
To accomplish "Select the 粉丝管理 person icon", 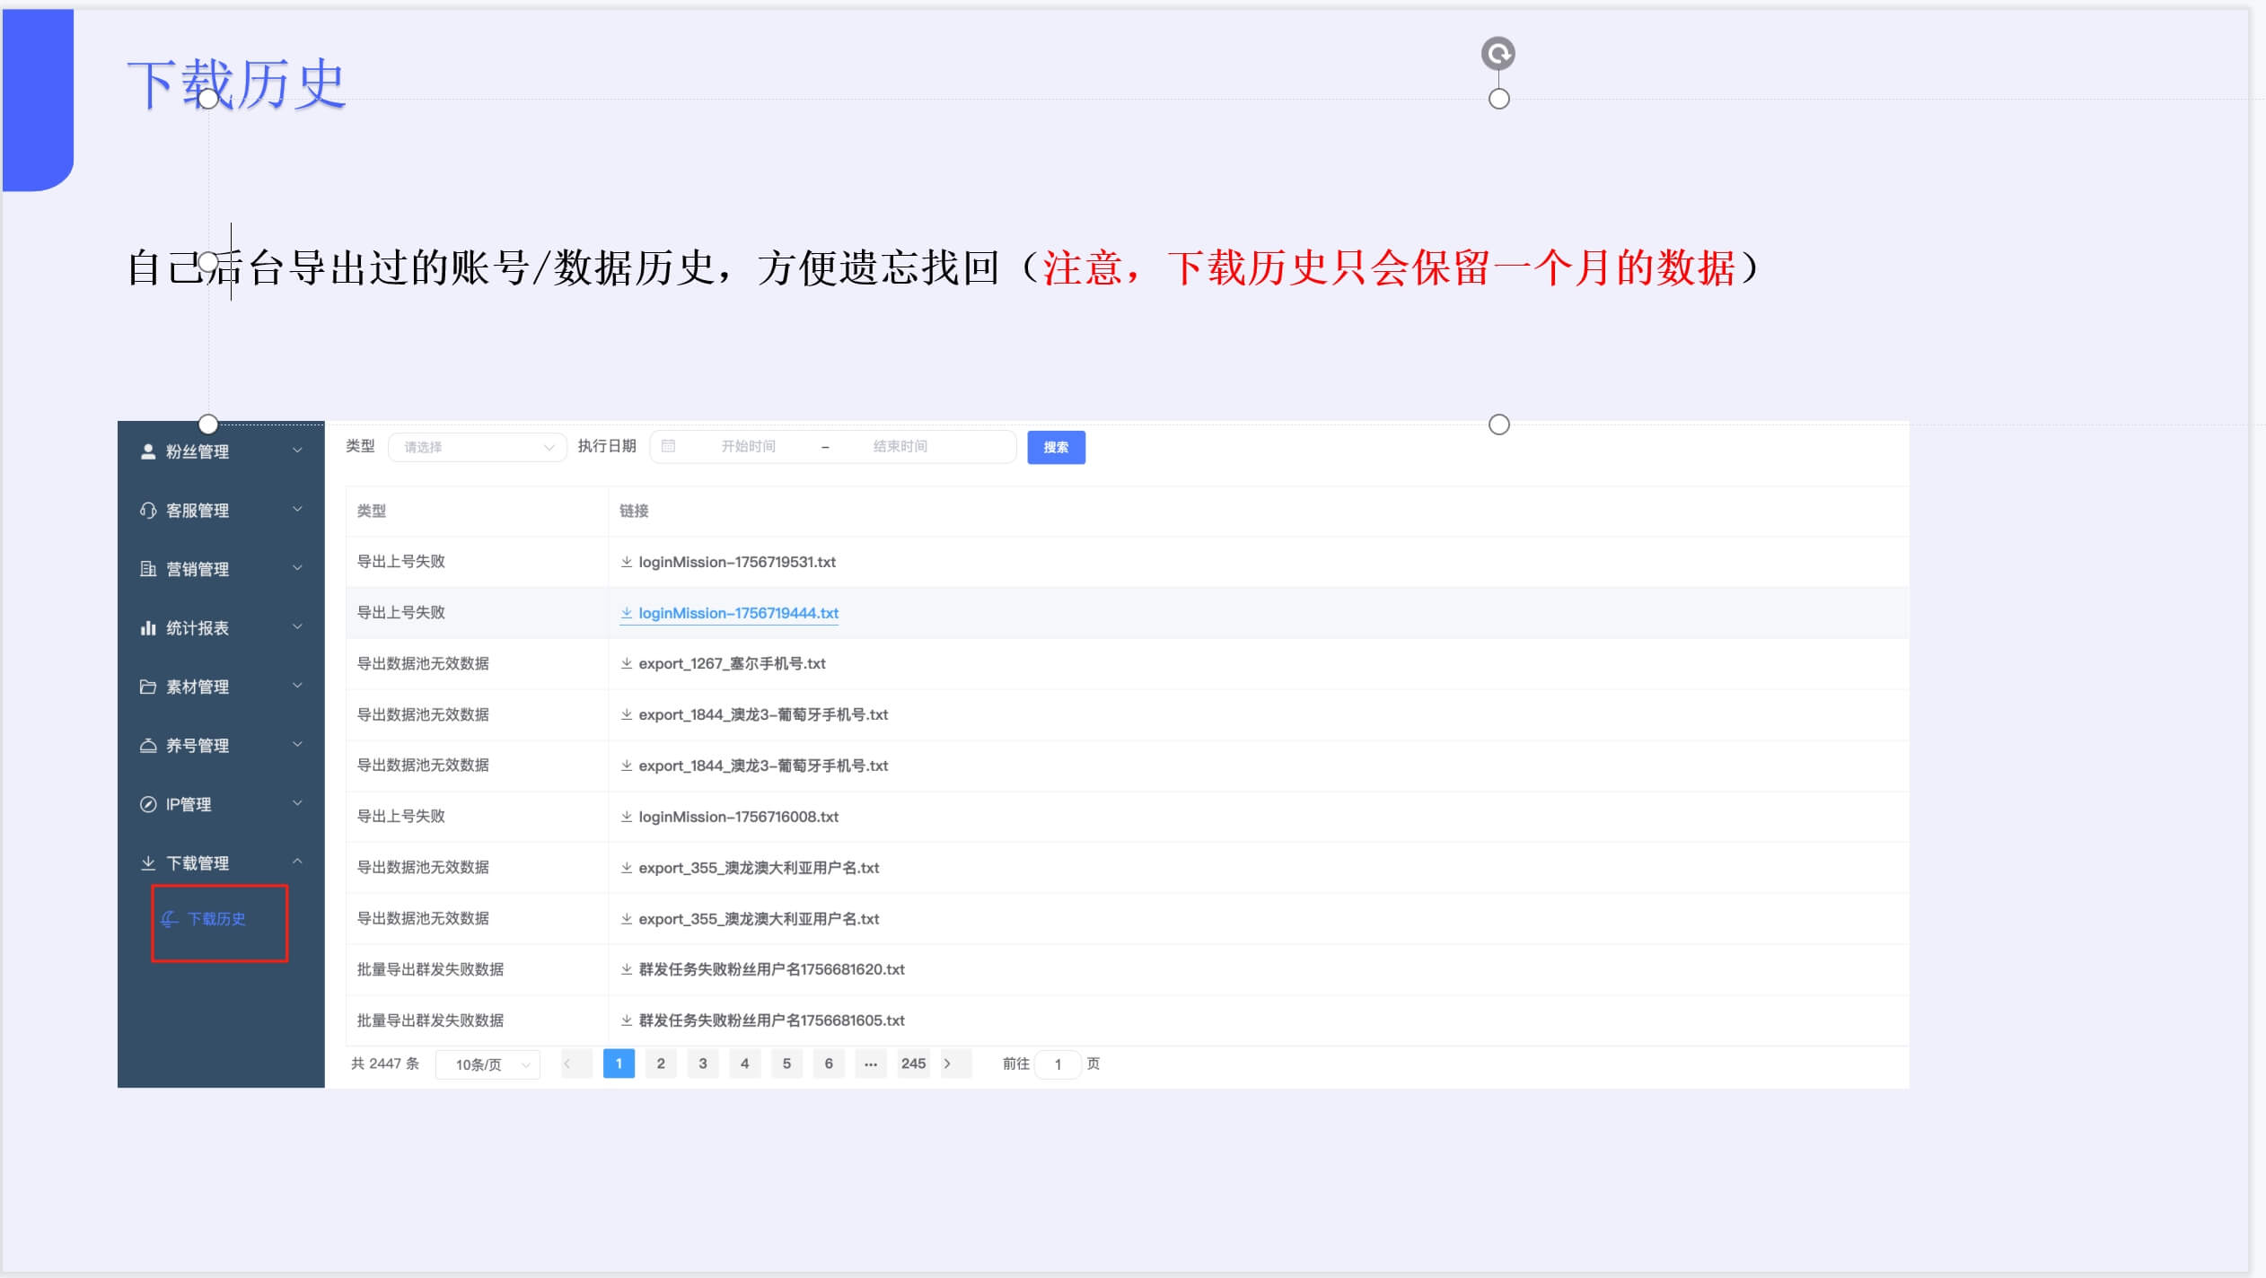I will pos(148,451).
